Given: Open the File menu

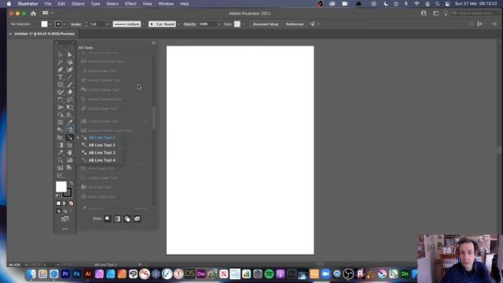Looking at the screenshot, I should 48,4.
